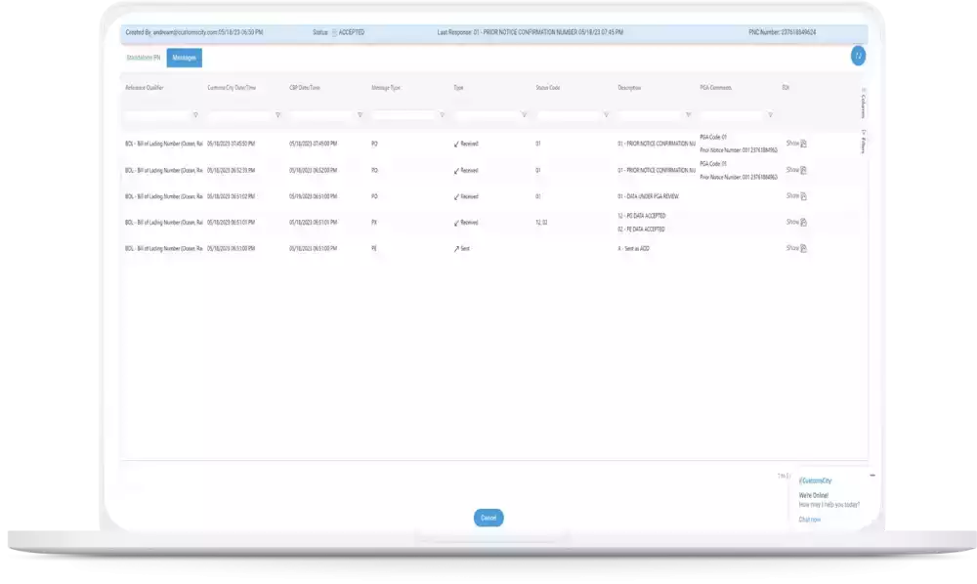This screenshot has width=977, height=584.
Task: Open CustomsCity Date/Time filter funnel
Action: (277, 114)
